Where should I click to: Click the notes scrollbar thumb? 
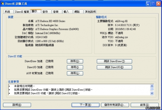152,89
